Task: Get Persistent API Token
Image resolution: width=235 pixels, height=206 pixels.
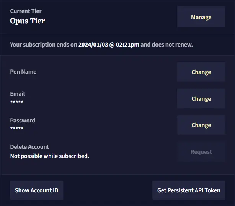Action: point(189,190)
